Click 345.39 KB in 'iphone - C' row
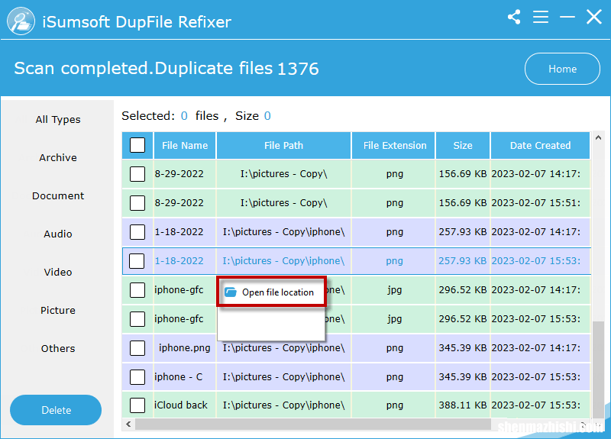The image size is (611, 439). coord(463,377)
